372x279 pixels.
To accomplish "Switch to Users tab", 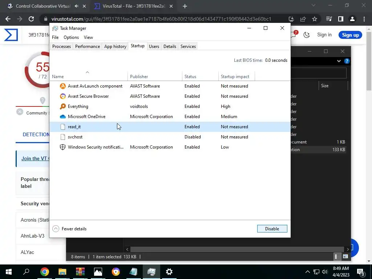I will (x=154, y=46).
